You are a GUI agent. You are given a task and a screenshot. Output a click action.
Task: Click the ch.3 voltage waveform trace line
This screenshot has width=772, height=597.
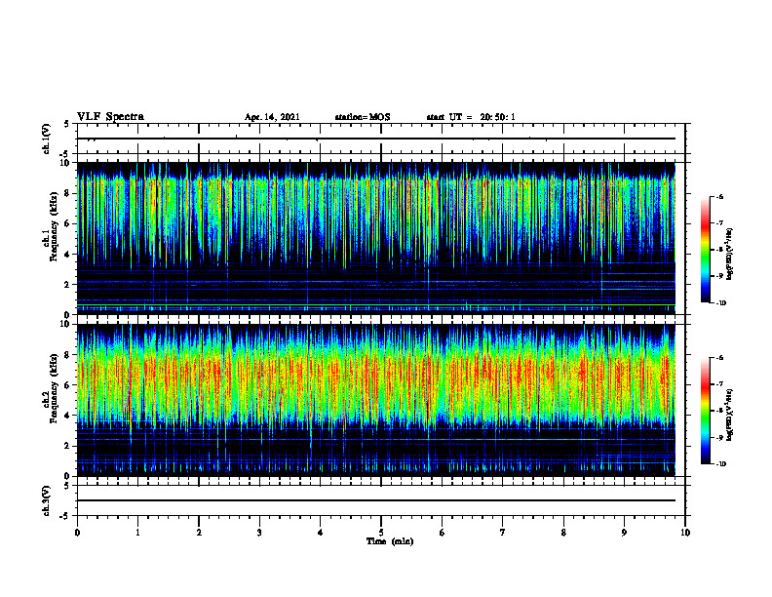click(x=376, y=500)
